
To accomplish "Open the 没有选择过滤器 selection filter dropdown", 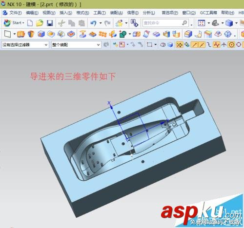I will pos(25,45).
